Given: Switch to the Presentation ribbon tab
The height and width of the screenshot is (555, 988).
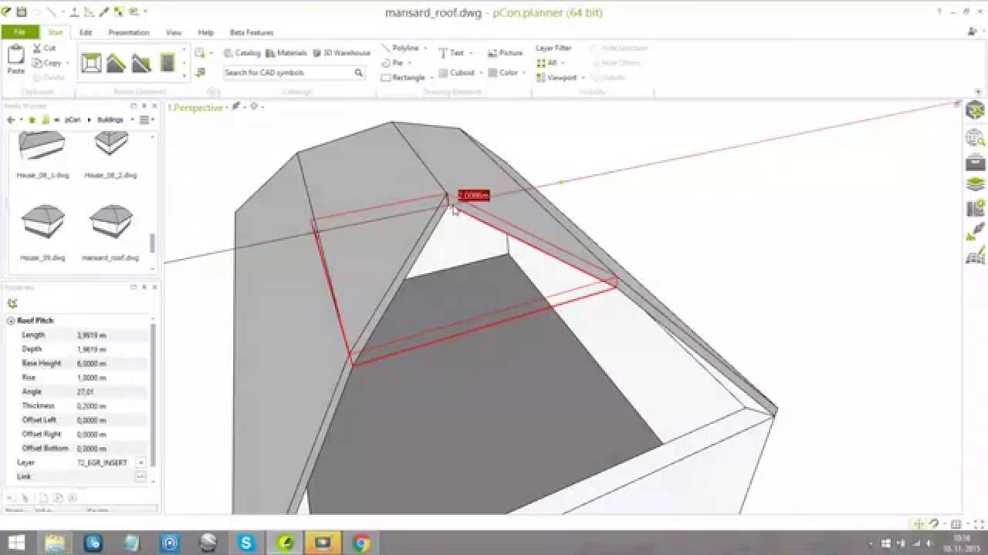Looking at the screenshot, I should pos(128,32).
